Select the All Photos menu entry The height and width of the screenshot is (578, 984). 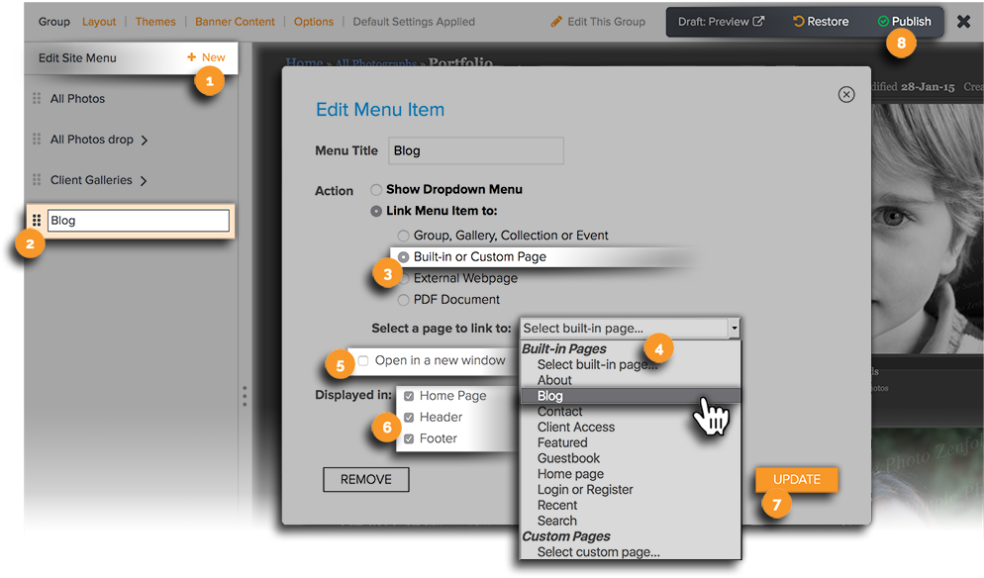pyautogui.click(x=77, y=99)
